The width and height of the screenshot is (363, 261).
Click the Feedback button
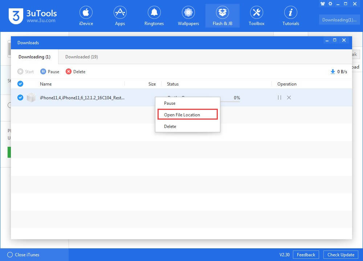coord(306,254)
